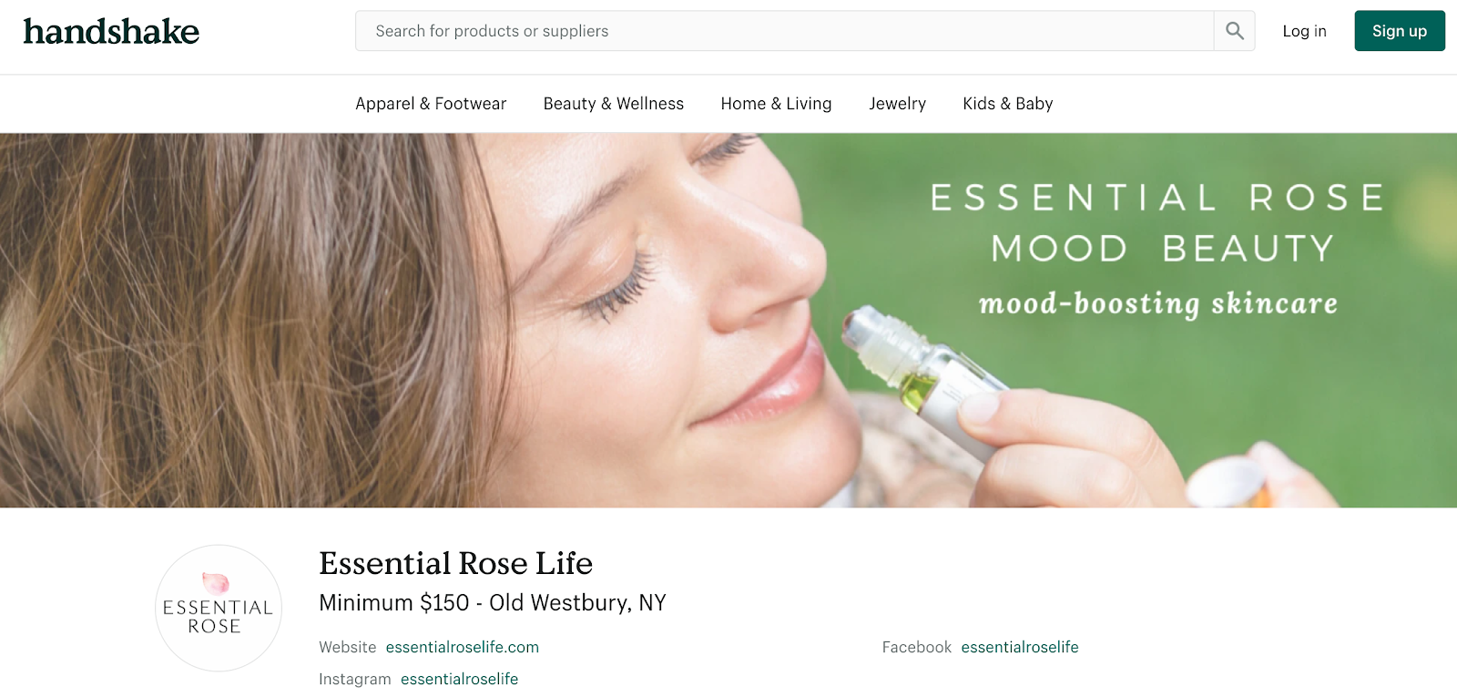The image size is (1457, 697).
Task: Click the handshake logo
Action: 111,31
